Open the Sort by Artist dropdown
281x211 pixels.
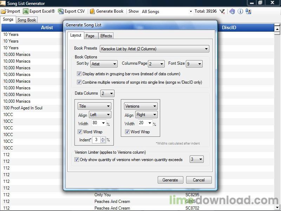coord(104,64)
